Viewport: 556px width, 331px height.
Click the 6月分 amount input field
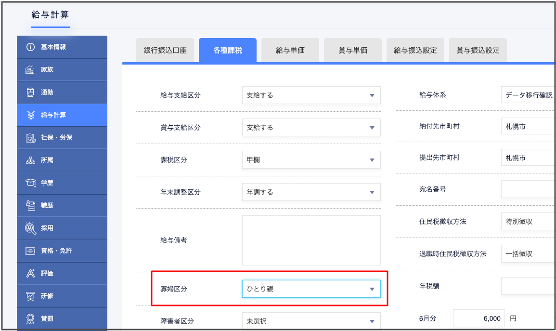tap(478, 318)
